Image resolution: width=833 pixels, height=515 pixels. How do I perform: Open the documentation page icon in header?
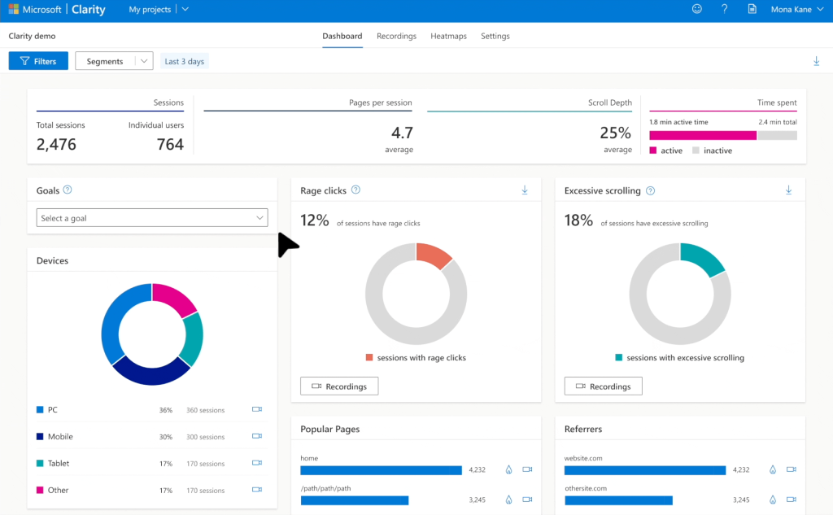(x=752, y=9)
